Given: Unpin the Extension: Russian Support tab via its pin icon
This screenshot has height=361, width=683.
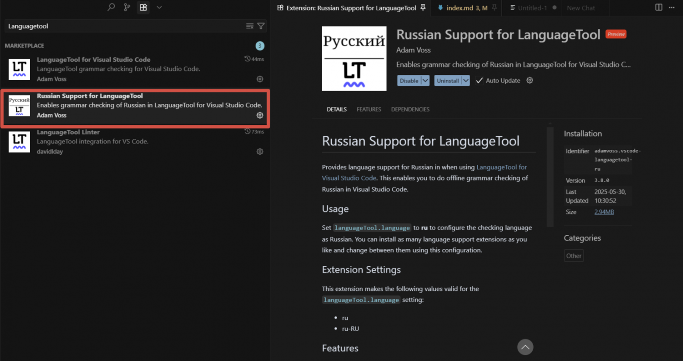Looking at the screenshot, I should coord(422,7).
